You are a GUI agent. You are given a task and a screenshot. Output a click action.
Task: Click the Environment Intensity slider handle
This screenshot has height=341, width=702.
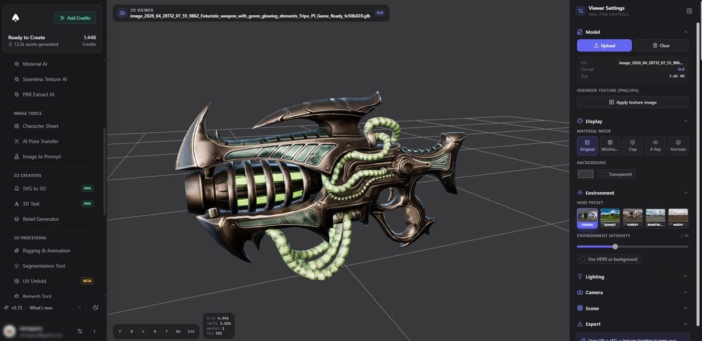615,246
